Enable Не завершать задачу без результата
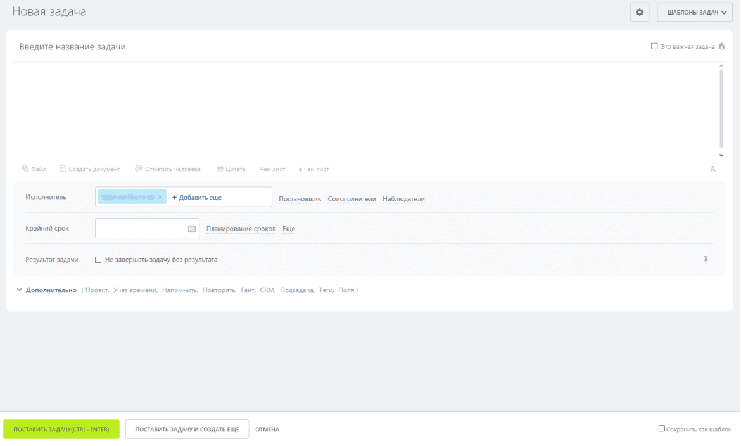 pos(98,260)
